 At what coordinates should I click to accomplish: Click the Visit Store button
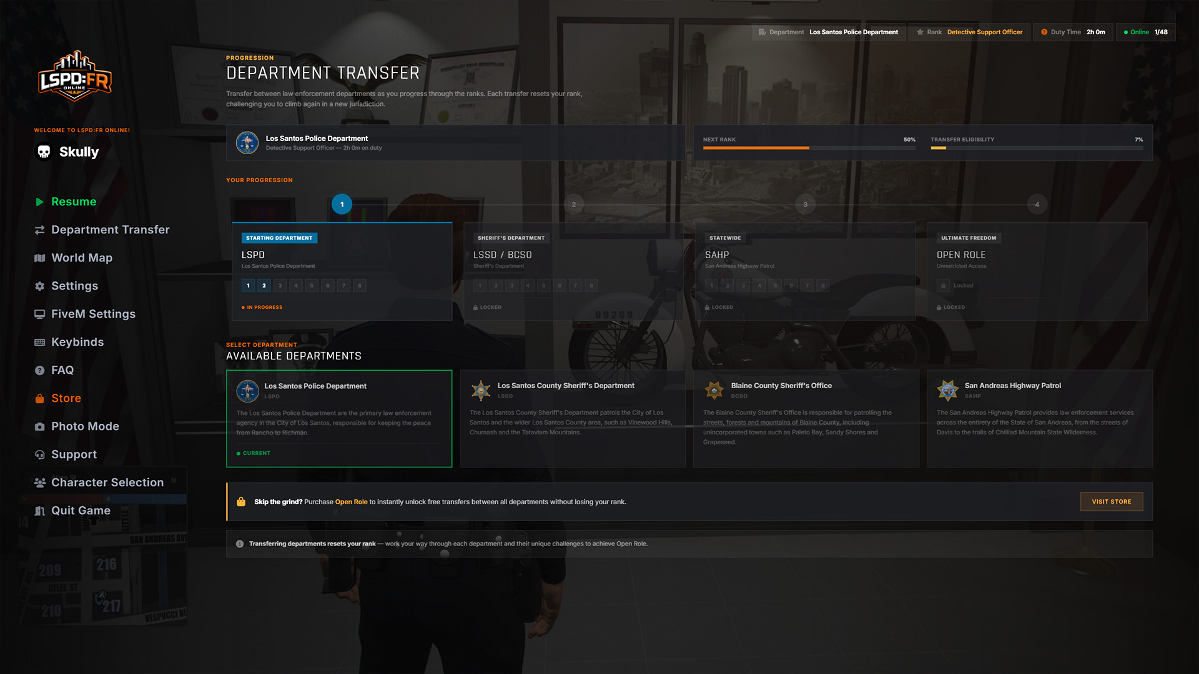(1112, 502)
